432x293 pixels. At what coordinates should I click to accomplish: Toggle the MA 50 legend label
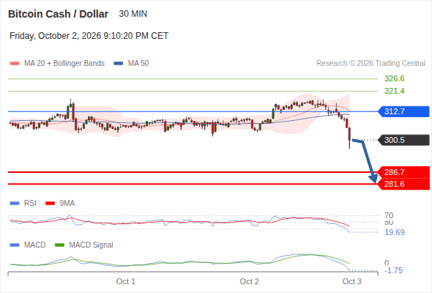pyautogui.click(x=138, y=64)
